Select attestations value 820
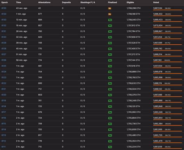Viewport: 184px width, 150px height. [40, 37]
